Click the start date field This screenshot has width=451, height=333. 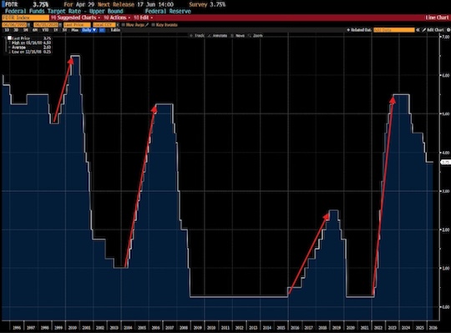[14, 25]
